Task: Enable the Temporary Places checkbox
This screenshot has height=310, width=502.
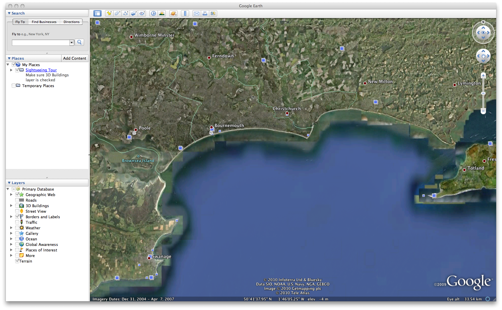Action: pos(13,86)
